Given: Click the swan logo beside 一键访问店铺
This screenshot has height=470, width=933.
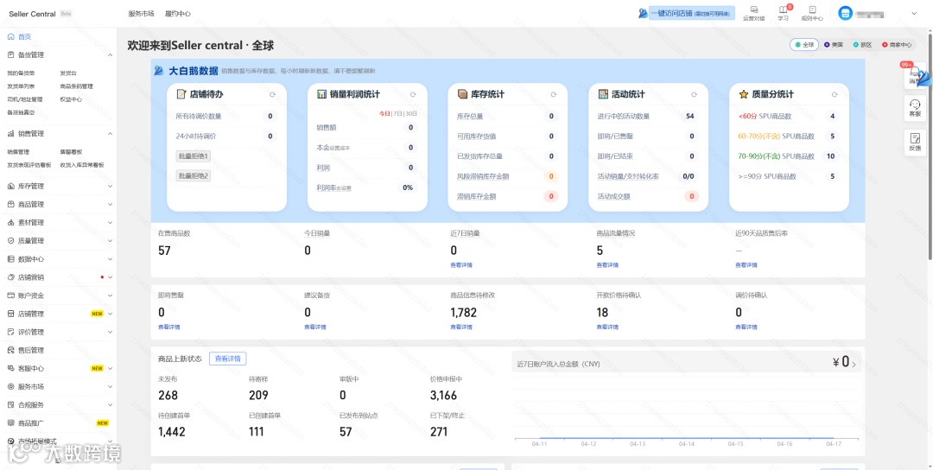Looking at the screenshot, I should [x=642, y=13].
